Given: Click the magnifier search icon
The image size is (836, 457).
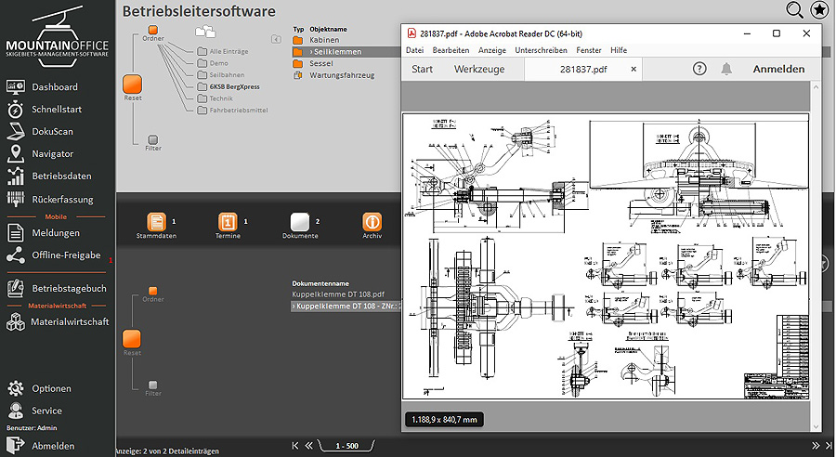Looking at the screenshot, I should pyautogui.click(x=795, y=10).
